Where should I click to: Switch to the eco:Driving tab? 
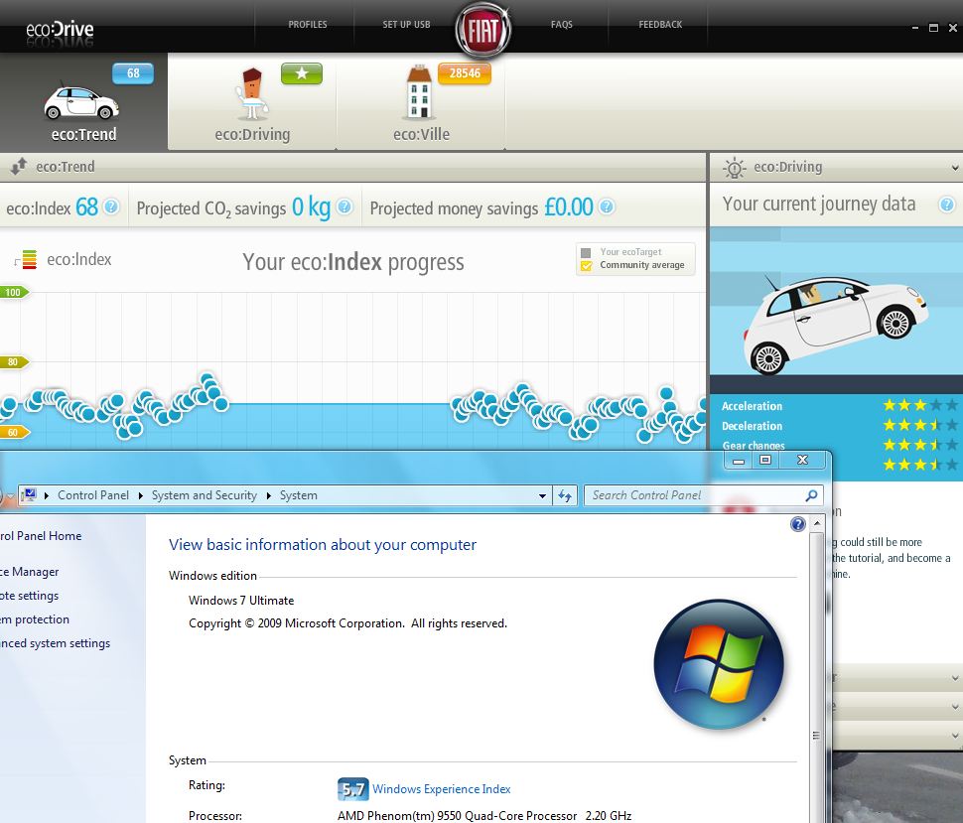coord(252,102)
